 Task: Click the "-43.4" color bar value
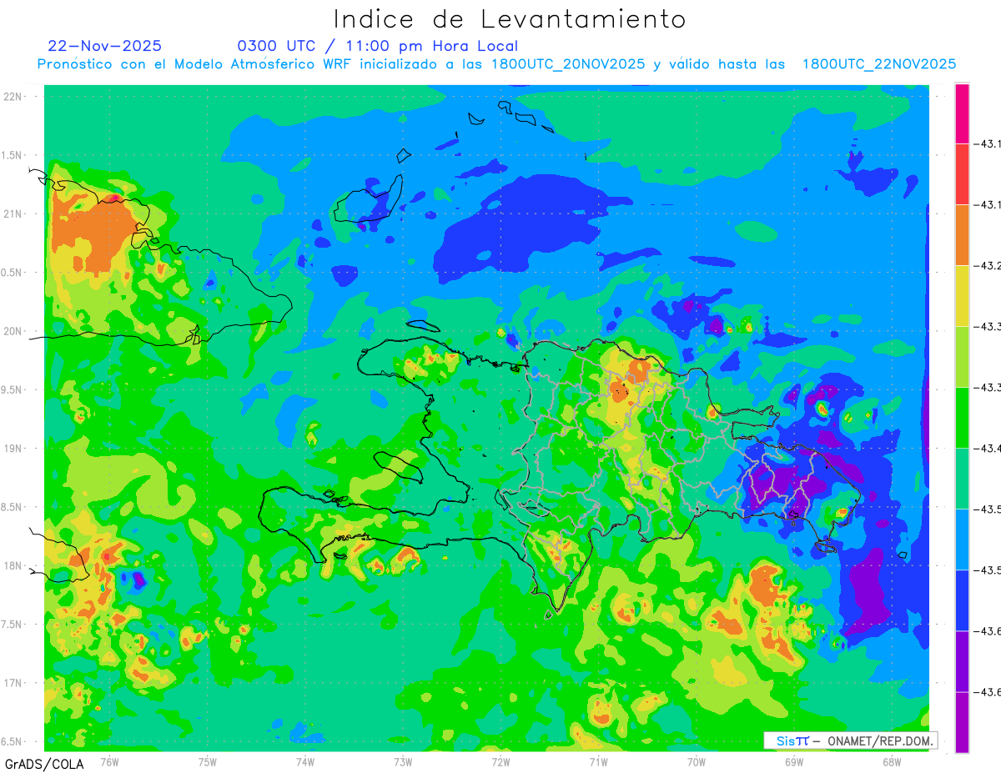point(988,449)
